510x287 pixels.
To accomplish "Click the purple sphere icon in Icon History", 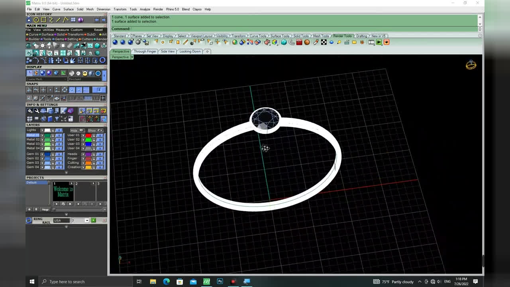I will (x=80, y=20).
